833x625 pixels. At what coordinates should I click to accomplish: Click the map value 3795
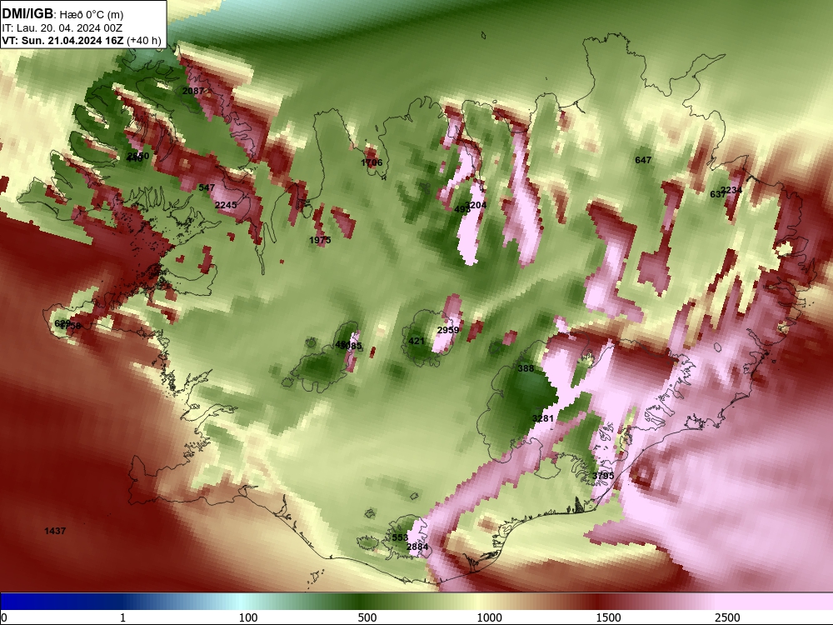click(x=603, y=476)
